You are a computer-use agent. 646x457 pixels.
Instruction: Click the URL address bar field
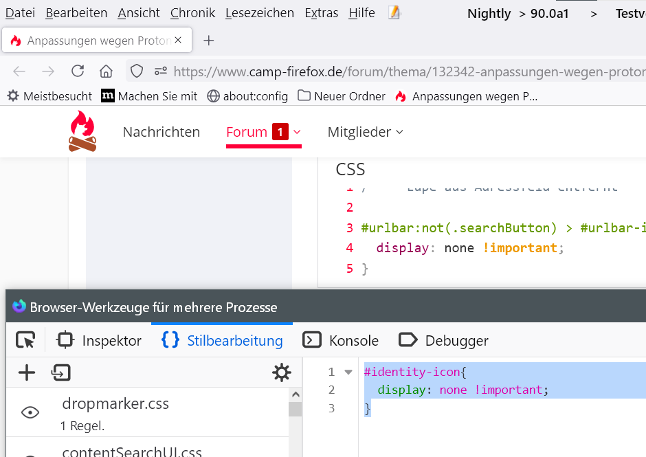405,71
